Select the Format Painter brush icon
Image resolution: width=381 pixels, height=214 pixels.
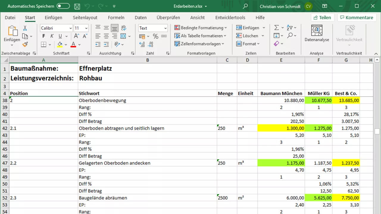click(25, 44)
